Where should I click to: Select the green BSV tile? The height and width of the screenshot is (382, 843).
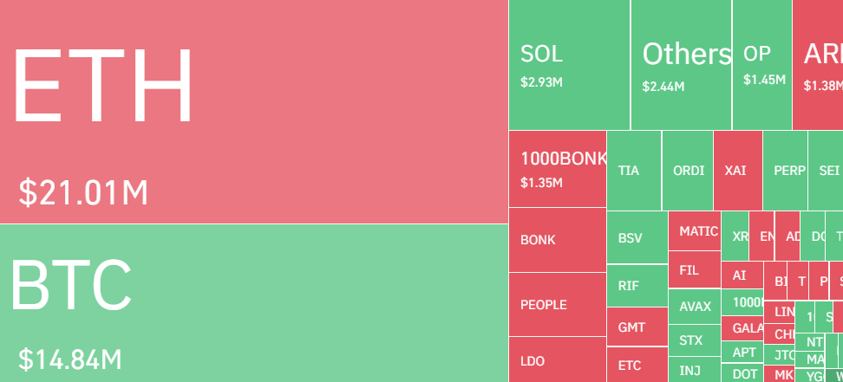pos(637,237)
